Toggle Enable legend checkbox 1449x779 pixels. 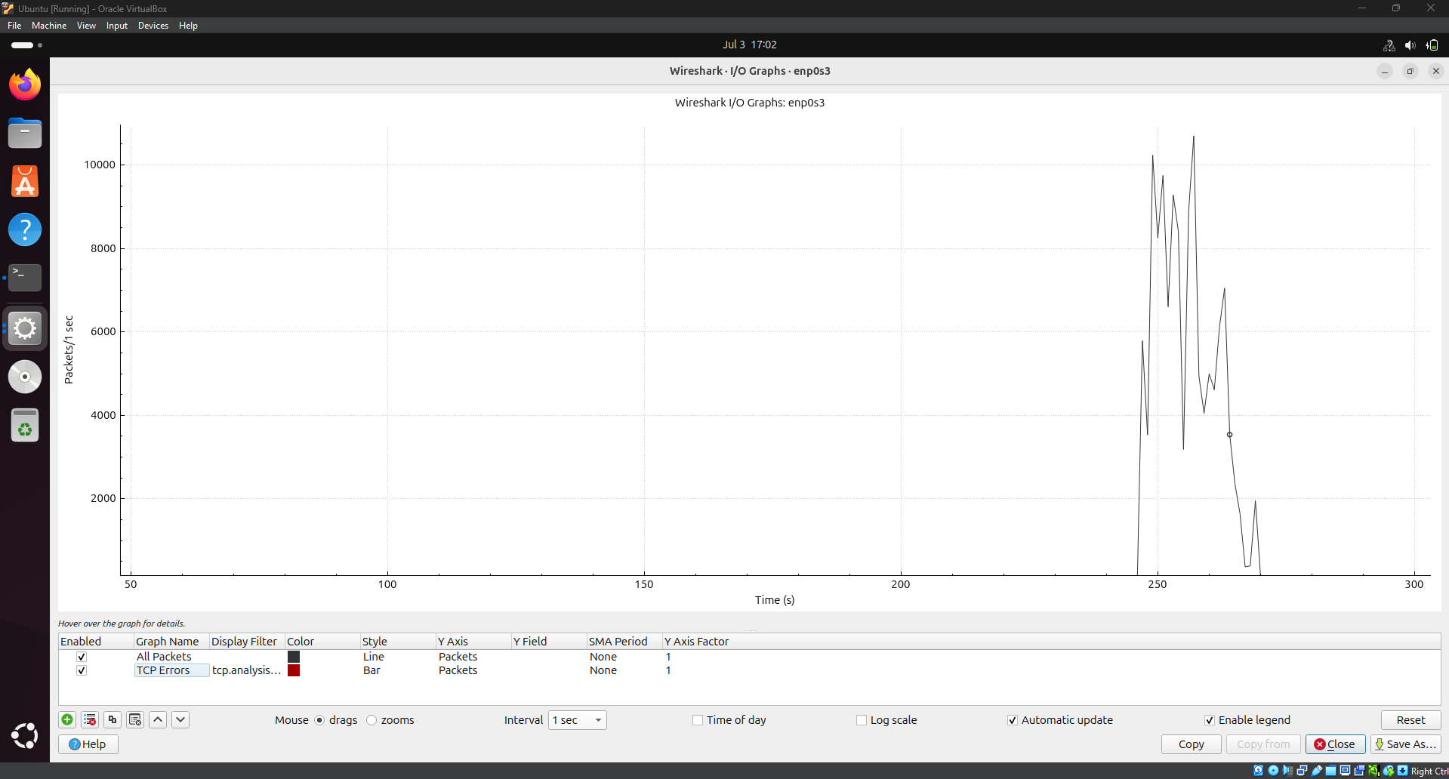click(1210, 720)
